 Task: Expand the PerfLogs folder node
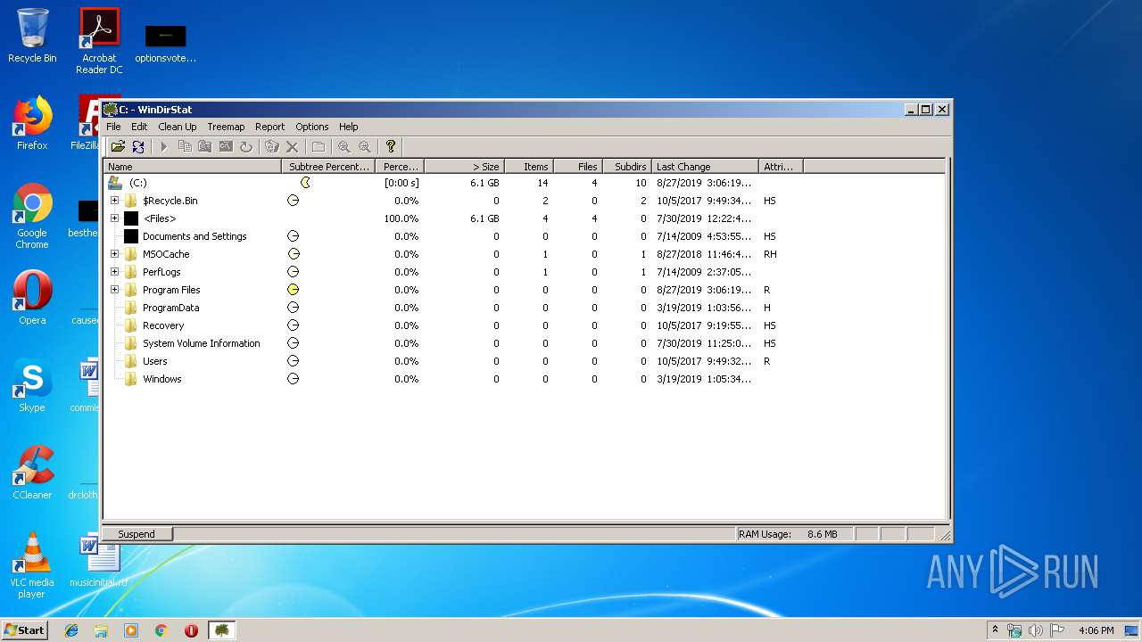[114, 272]
